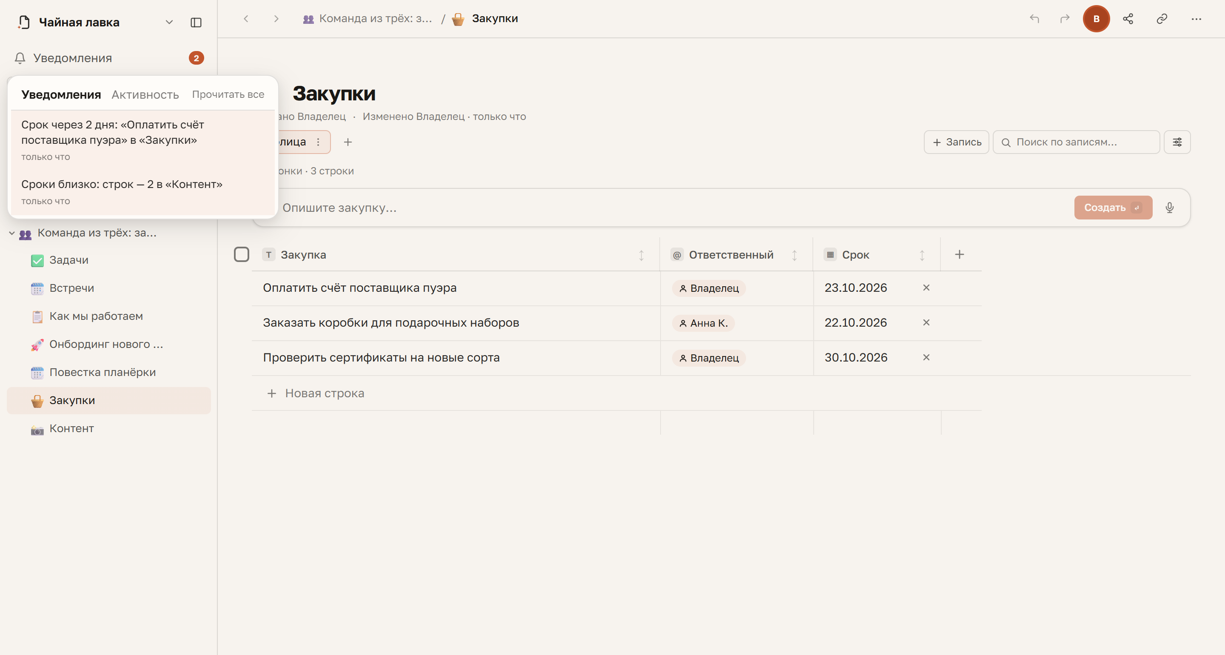1225x655 pixels.
Task: Add a new column with plus icon
Action: pyautogui.click(x=959, y=254)
